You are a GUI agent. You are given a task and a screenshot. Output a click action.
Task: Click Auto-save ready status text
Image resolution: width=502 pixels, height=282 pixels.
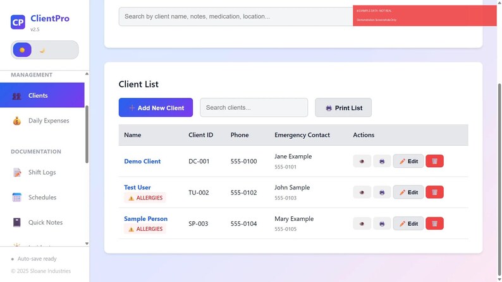(x=37, y=259)
